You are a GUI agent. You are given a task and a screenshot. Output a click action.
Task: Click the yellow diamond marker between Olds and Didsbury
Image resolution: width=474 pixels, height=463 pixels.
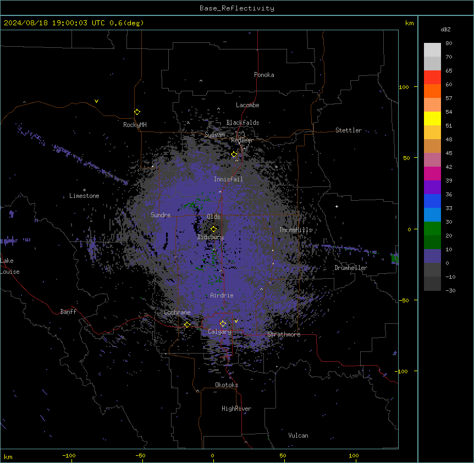point(213,229)
